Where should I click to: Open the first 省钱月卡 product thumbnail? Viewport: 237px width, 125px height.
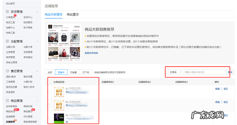(x=59, y=92)
